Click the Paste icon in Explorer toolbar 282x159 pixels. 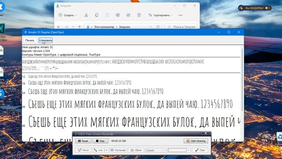[x=108, y=15]
